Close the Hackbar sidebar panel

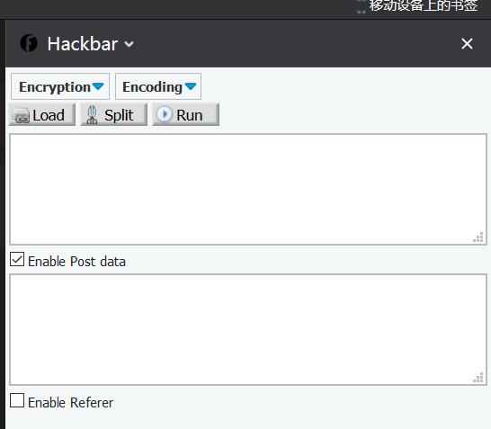[467, 43]
